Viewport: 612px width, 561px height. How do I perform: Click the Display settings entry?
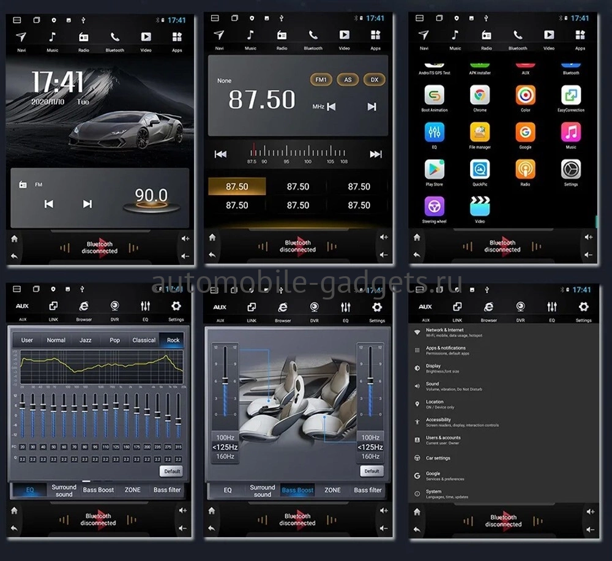pyautogui.click(x=433, y=368)
